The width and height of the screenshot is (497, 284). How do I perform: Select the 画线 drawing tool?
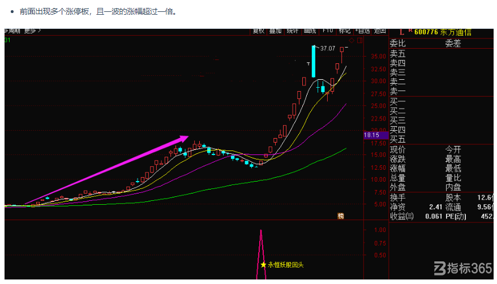point(310,31)
